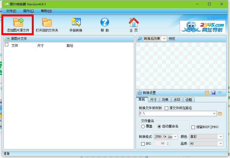
Task: Click the 2345.com 网址导航 banner
Action: click(x=202, y=27)
